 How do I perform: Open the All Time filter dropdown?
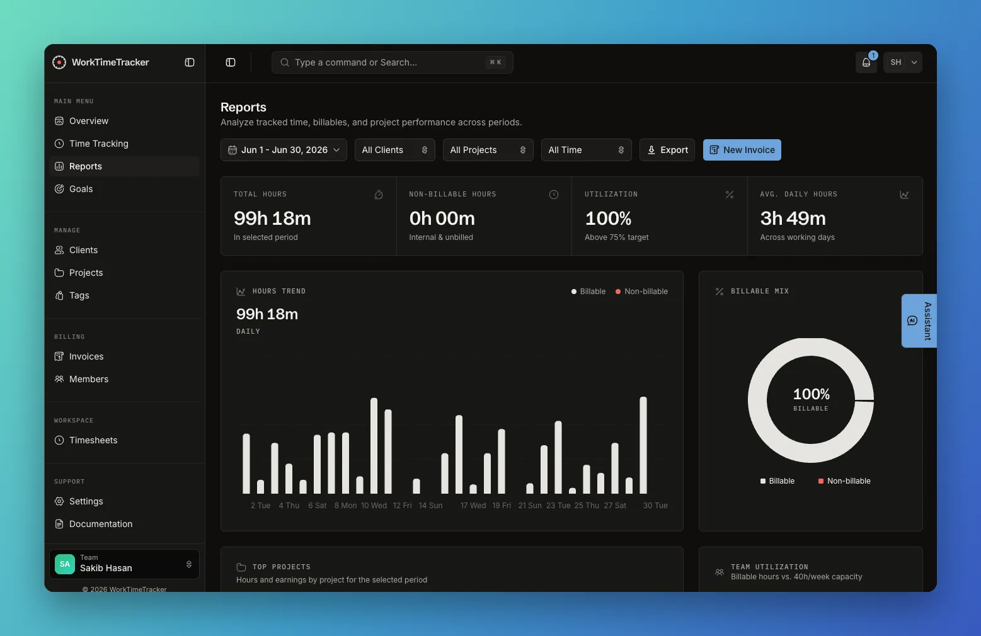[x=586, y=150]
